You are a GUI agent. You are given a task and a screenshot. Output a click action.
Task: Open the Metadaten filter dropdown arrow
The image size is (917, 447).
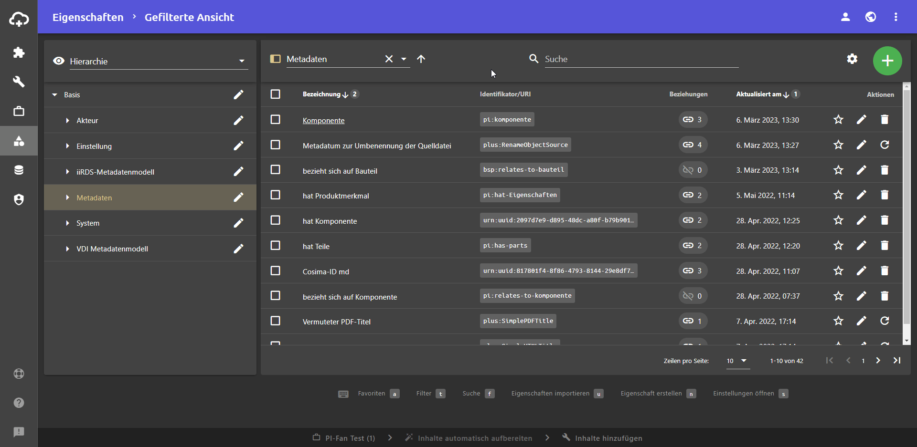coord(404,59)
